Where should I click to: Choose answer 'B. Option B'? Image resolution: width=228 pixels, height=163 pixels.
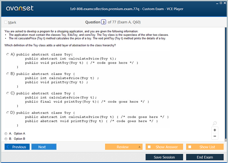pos(6,139)
